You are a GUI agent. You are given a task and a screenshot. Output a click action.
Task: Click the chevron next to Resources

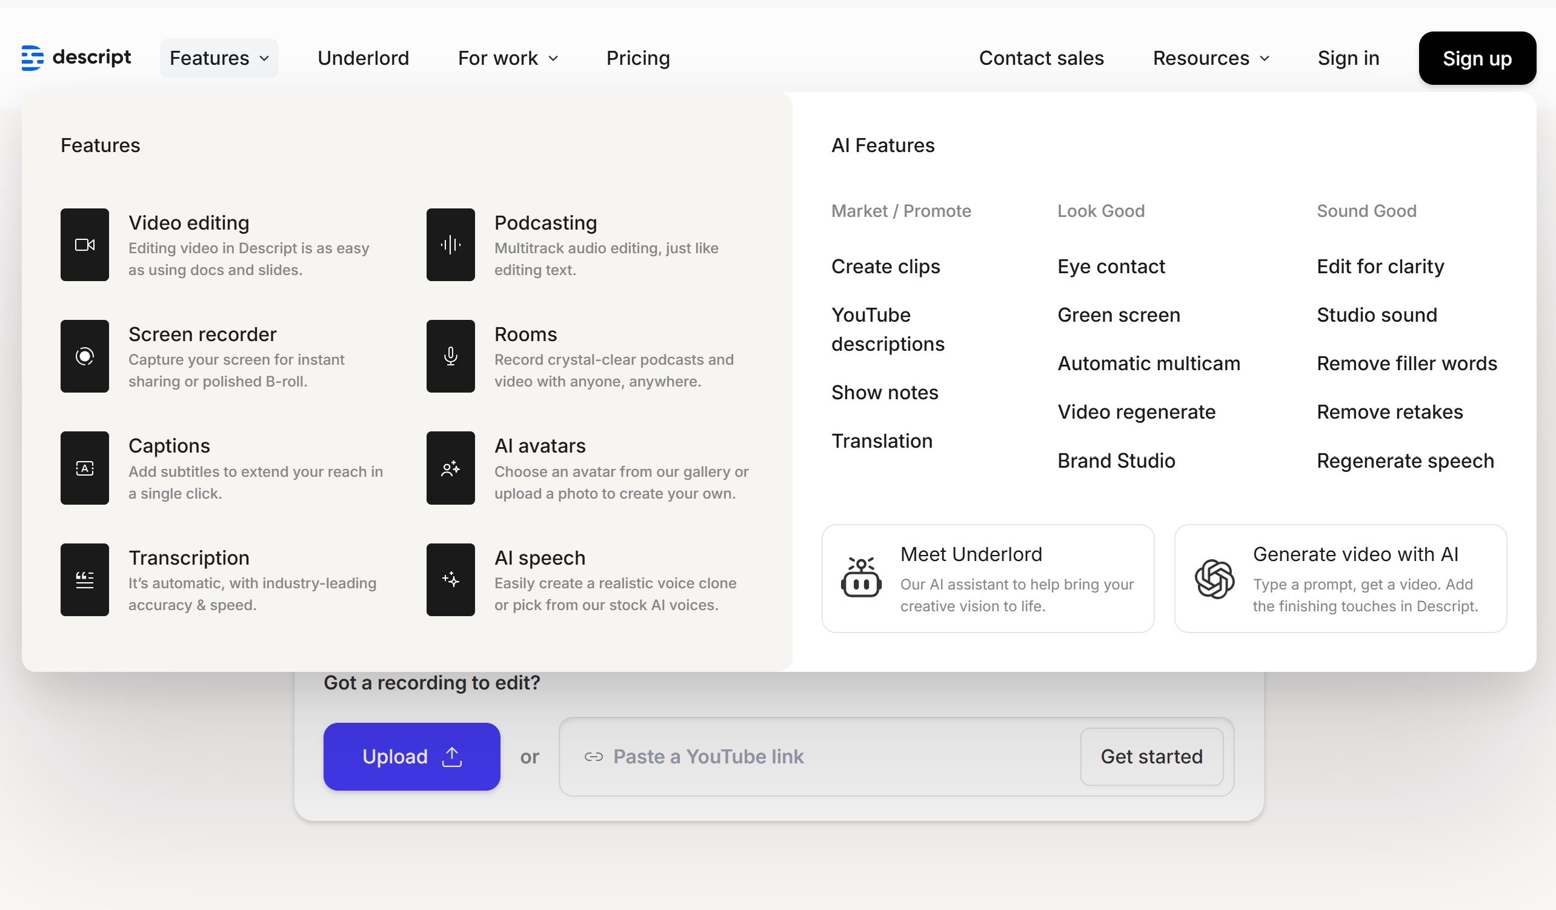tap(1265, 59)
